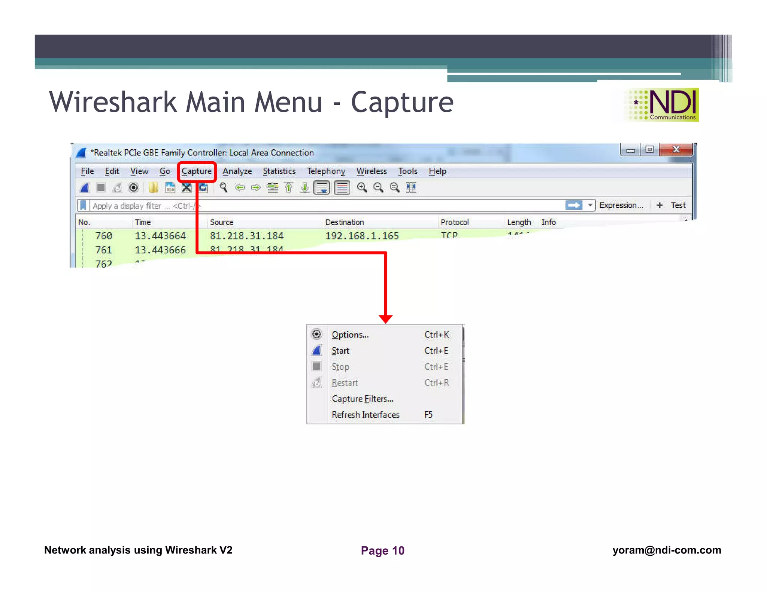Viewport: 767px width, 592px height.
Task: Open the Go menu
Action: pos(165,171)
